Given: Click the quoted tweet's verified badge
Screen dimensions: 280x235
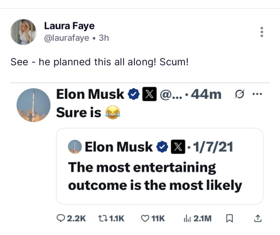Looking at the screenshot, I should coord(162,147).
